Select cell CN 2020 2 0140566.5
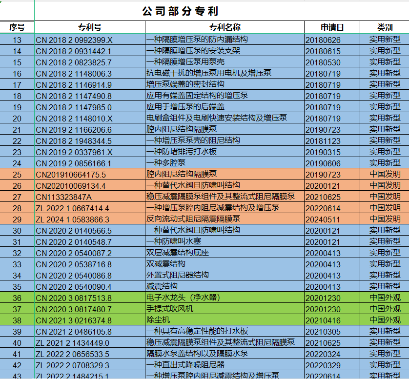The image size is (409, 379). [x=90, y=230]
